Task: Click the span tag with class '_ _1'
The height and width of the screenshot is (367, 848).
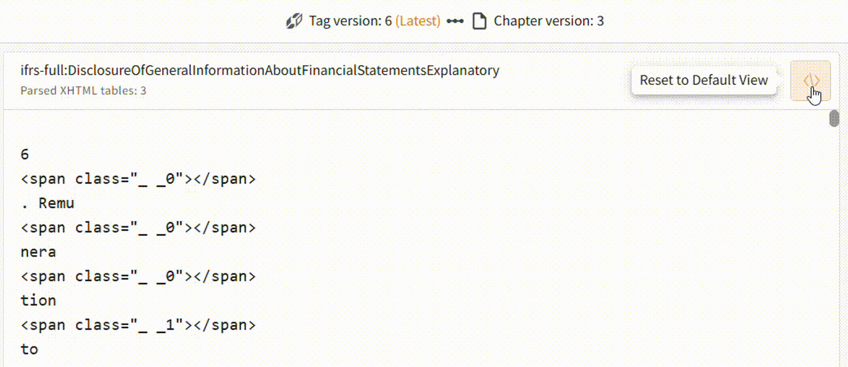Action: pos(138,325)
